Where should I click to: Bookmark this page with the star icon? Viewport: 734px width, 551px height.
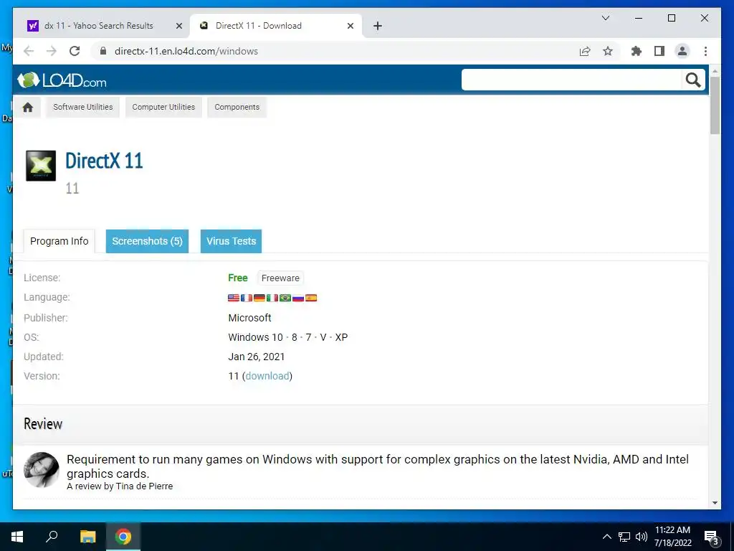pos(608,51)
